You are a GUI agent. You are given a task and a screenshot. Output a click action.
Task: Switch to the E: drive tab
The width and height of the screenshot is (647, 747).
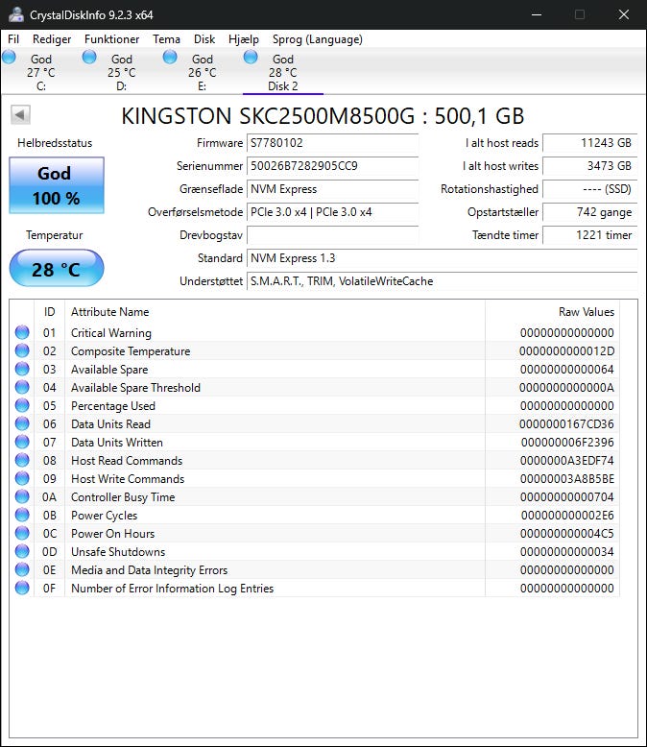pos(202,72)
